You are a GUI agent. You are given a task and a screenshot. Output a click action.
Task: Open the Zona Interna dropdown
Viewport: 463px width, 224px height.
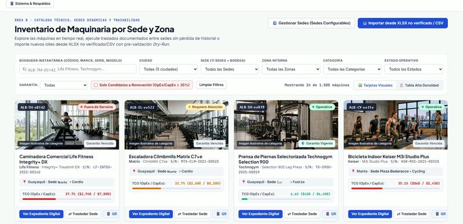pos(291,69)
